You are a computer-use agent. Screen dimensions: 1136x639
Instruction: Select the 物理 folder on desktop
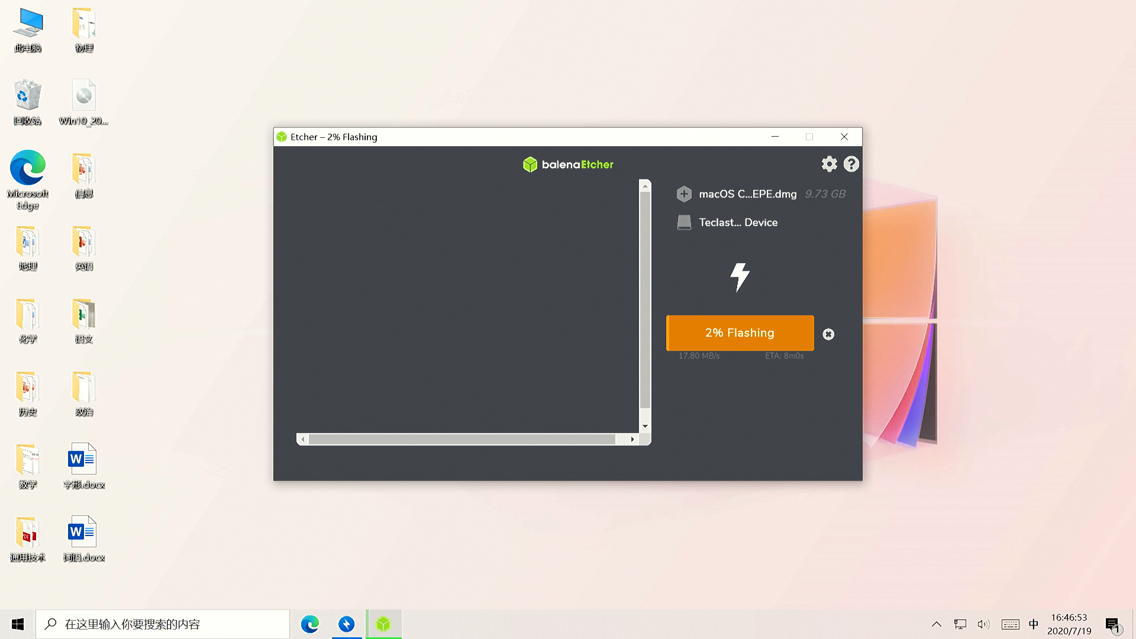coord(84,30)
